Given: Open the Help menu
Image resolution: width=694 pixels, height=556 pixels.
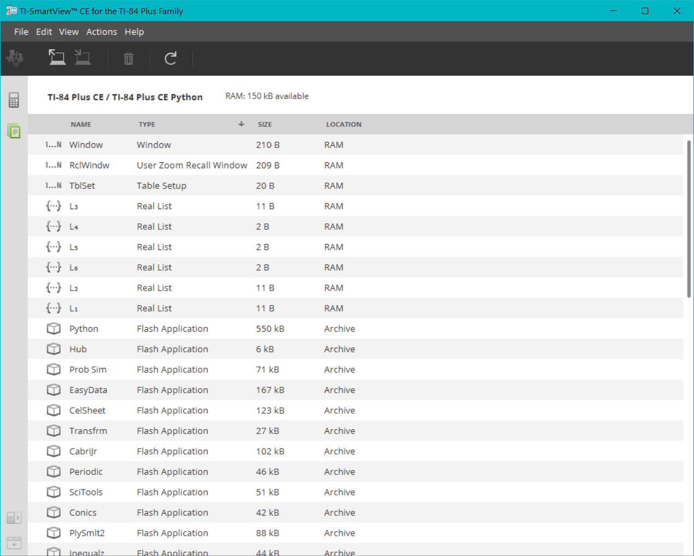Looking at the screenshot, I should click(x=134, y=32).
